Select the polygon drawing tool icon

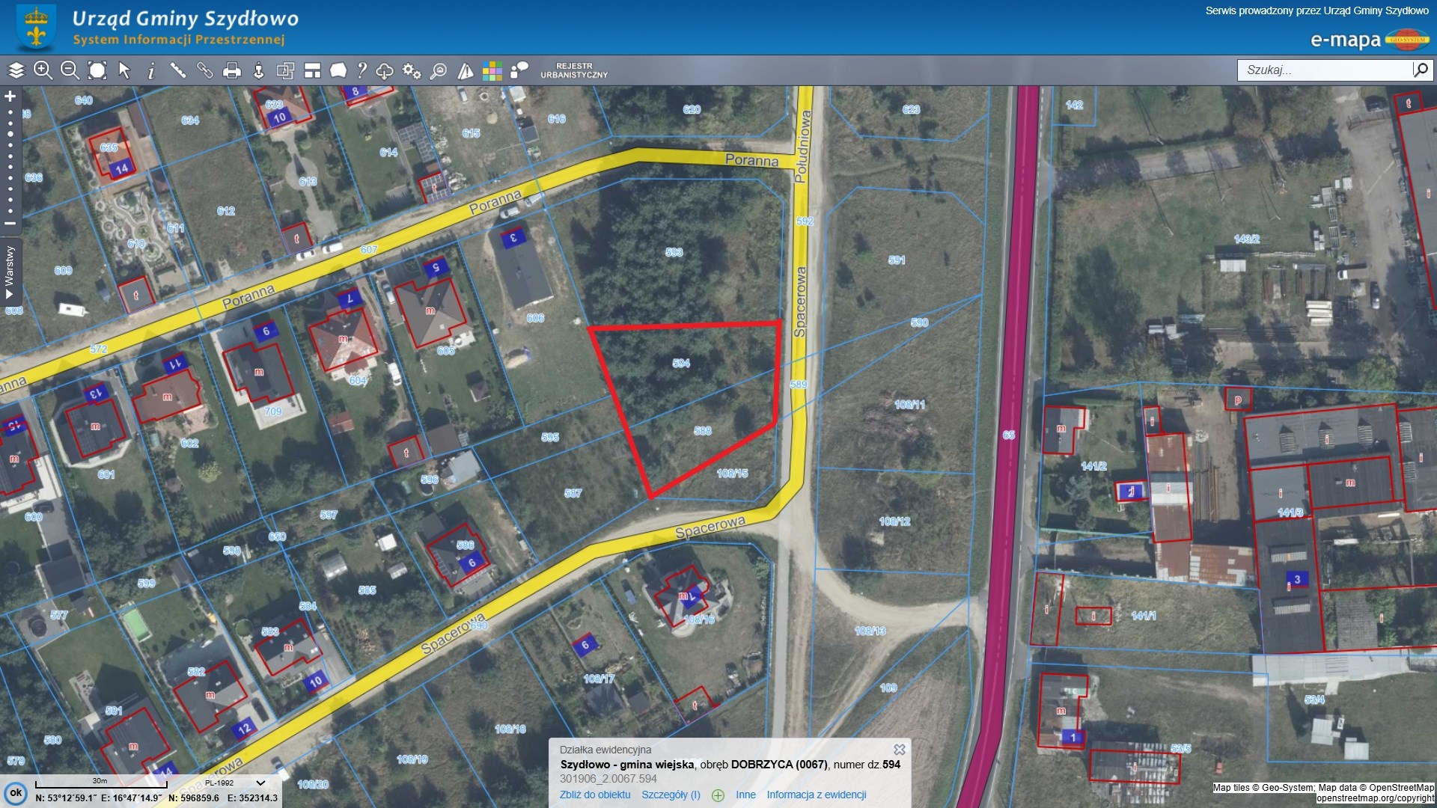click(338, 70)
